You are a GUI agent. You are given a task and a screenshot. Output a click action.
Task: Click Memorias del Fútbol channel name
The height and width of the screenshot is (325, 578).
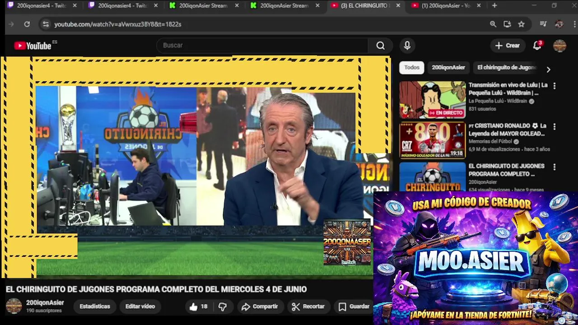tap(490, 142)
